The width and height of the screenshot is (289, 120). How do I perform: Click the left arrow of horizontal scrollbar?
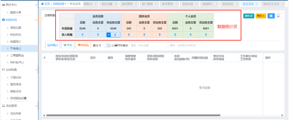point(44,116)
